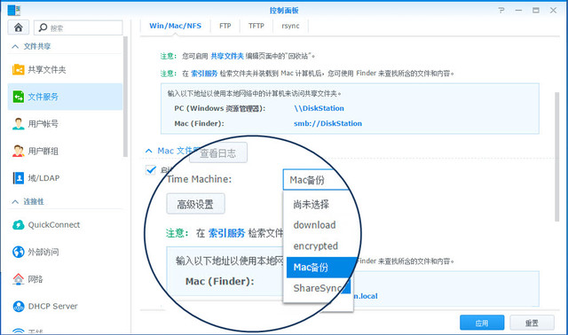Click the sidebar vertical scrollbar
The image size is (568, 335).
[x=125, y=97]
